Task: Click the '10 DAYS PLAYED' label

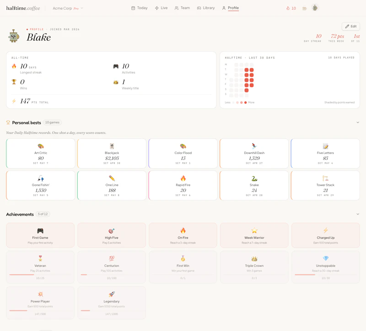Action: (341, 58)
